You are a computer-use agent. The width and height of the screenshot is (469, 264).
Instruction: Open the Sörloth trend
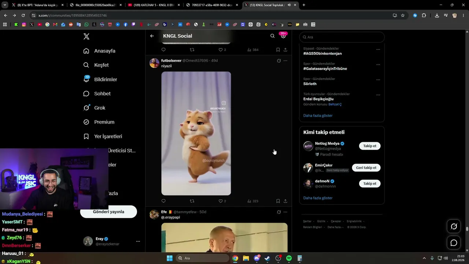tap(310, 84)
